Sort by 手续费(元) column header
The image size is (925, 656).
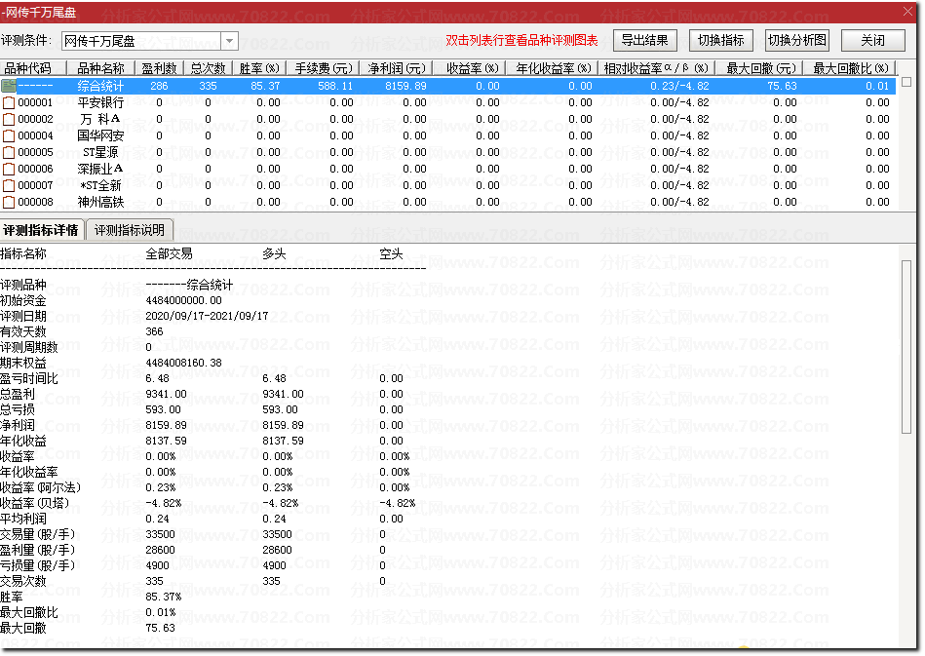[324, 68]
